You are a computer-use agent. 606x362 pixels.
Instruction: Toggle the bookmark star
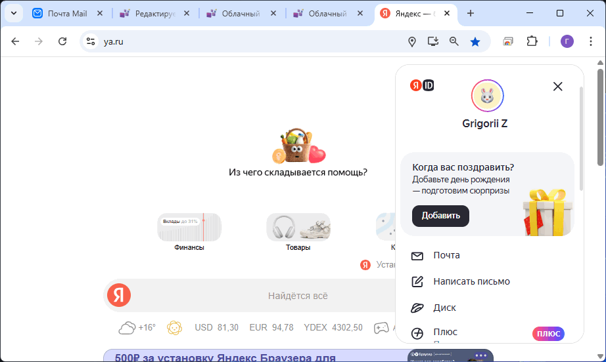pyautogui.click(x=475, y=41)
